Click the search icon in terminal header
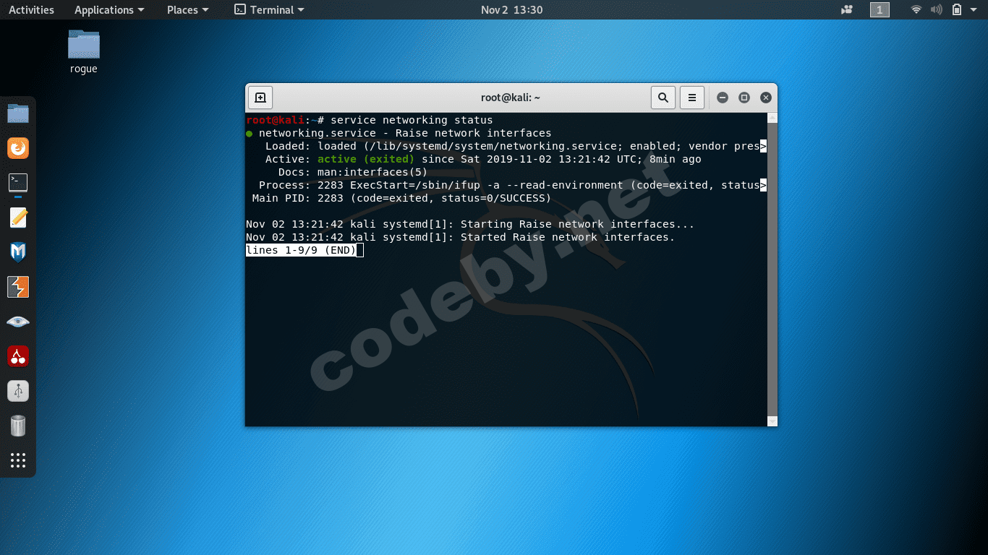This screenshot has width=988, height=555. 663,97
